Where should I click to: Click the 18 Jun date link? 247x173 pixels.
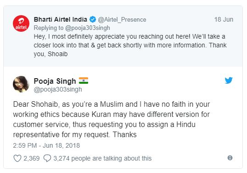tap(224, 19)
